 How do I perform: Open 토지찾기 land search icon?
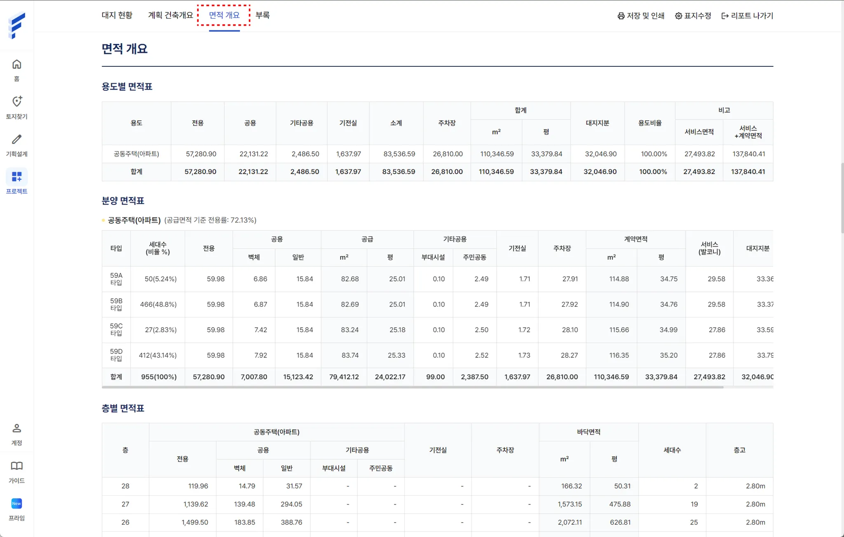point(16,101)
